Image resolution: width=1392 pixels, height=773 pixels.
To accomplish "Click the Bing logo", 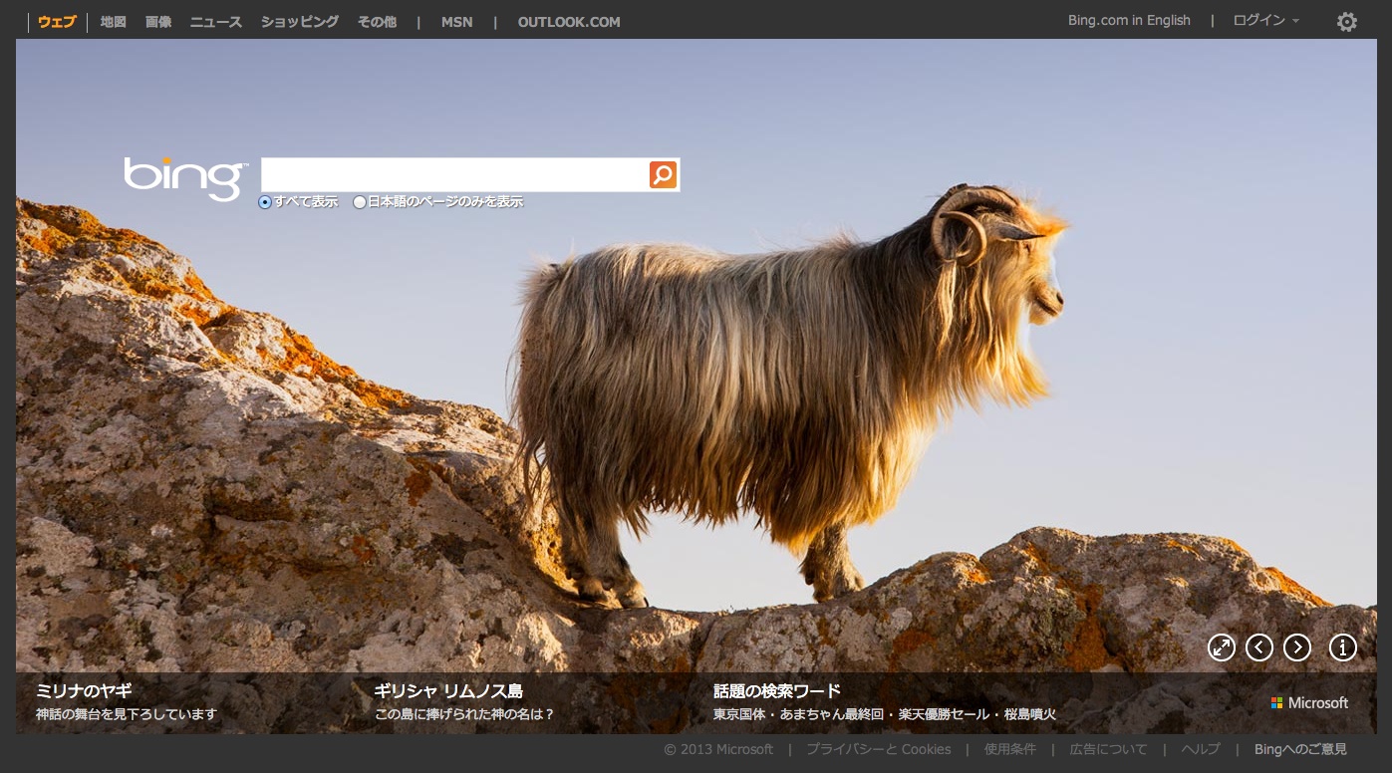I will click(x=184, y=177).
